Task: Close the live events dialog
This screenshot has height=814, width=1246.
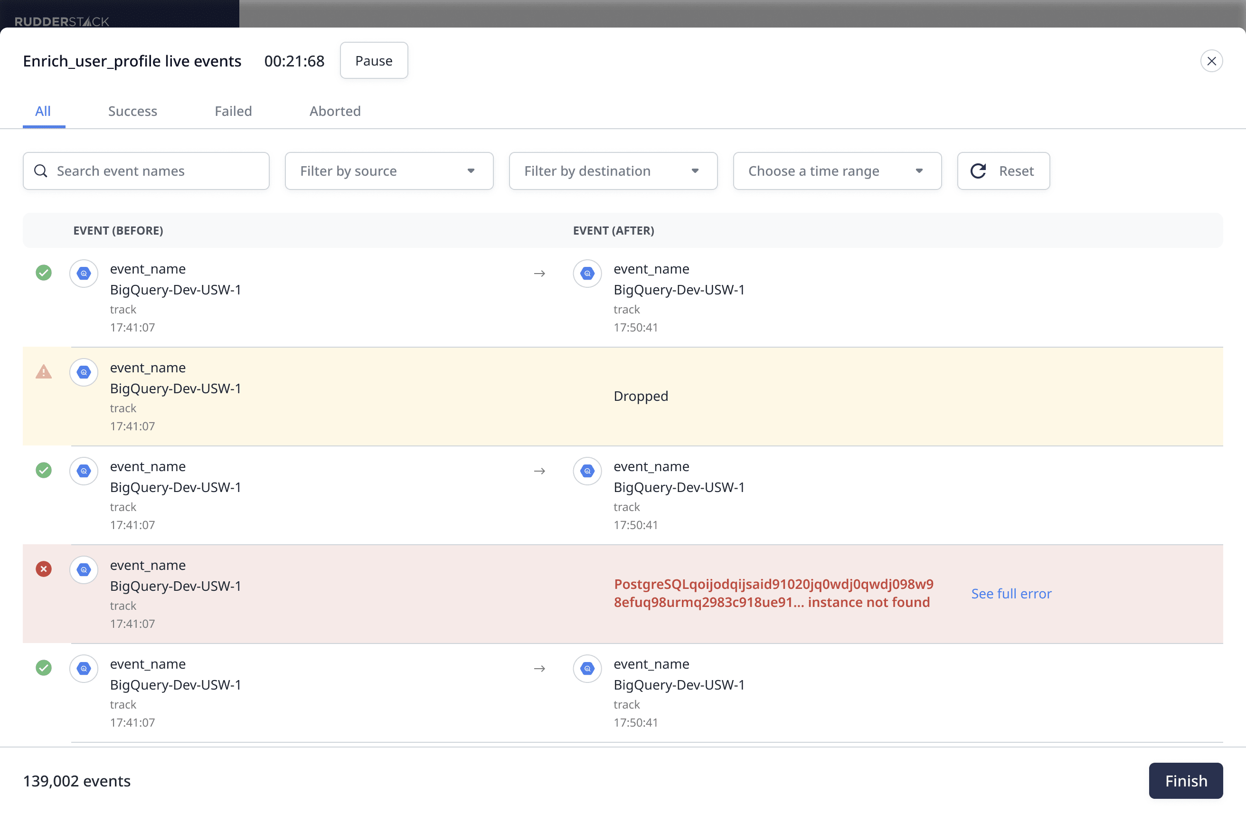Action: 1211,61
